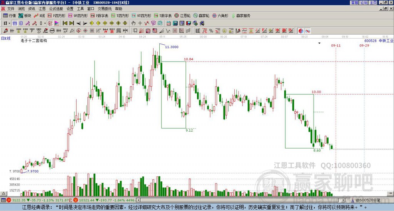The image size is (394, 211).
Task: Click the yellow diamond right-arrow icon
Action: (98, 23)
